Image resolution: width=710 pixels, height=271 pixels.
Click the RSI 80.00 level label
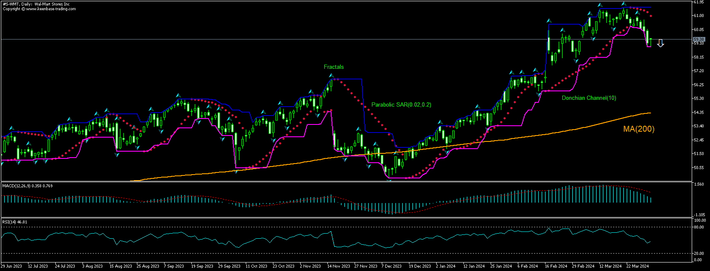pos(699,227)
